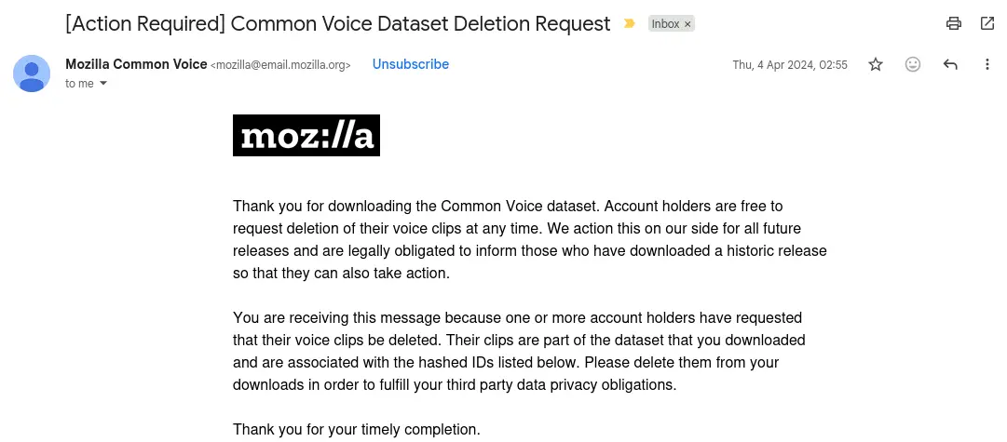Screen dimensions: 1007x442
Task: Toggle the yellow importance marker
Action: click(x=631, y=24)
